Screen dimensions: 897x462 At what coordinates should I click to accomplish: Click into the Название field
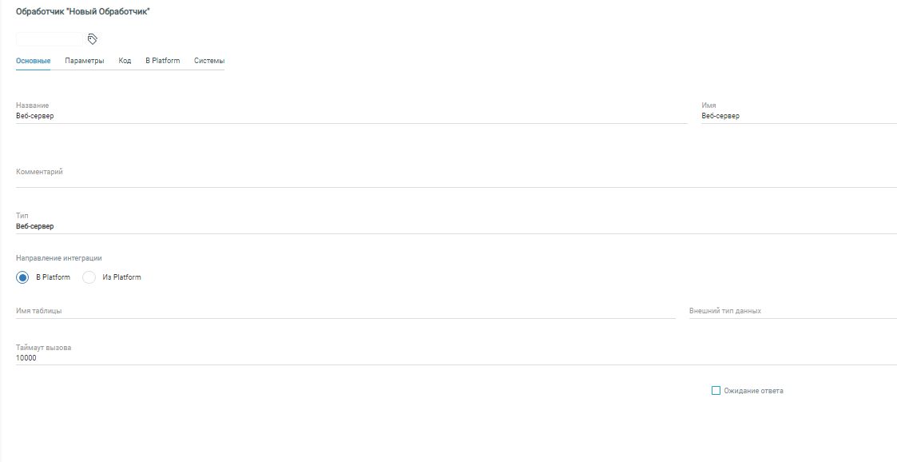[351, 116]
